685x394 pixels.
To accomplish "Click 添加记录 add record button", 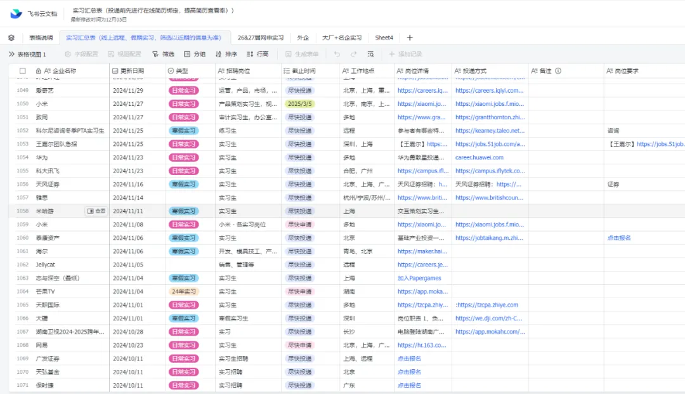I will (405, 54).
